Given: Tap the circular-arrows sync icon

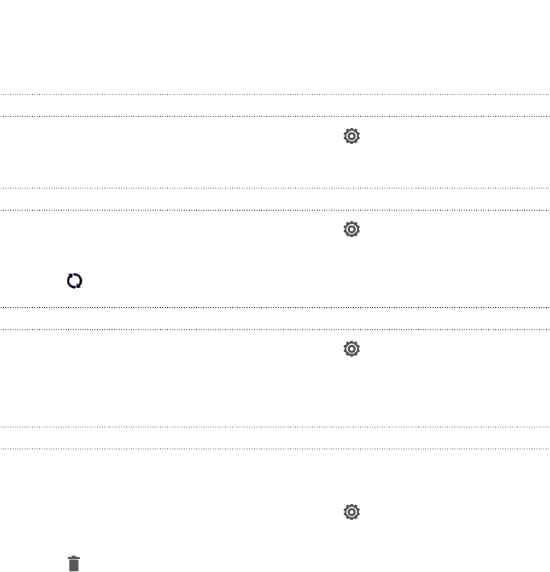Looking at the screenshot, I should (75, 281).
